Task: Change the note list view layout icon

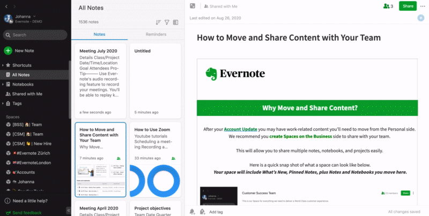Action: [x=175, y=22]
